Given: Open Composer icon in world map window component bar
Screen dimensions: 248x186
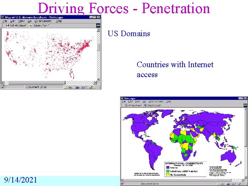Looking at the screenshot, I should [x=240, y=184].
